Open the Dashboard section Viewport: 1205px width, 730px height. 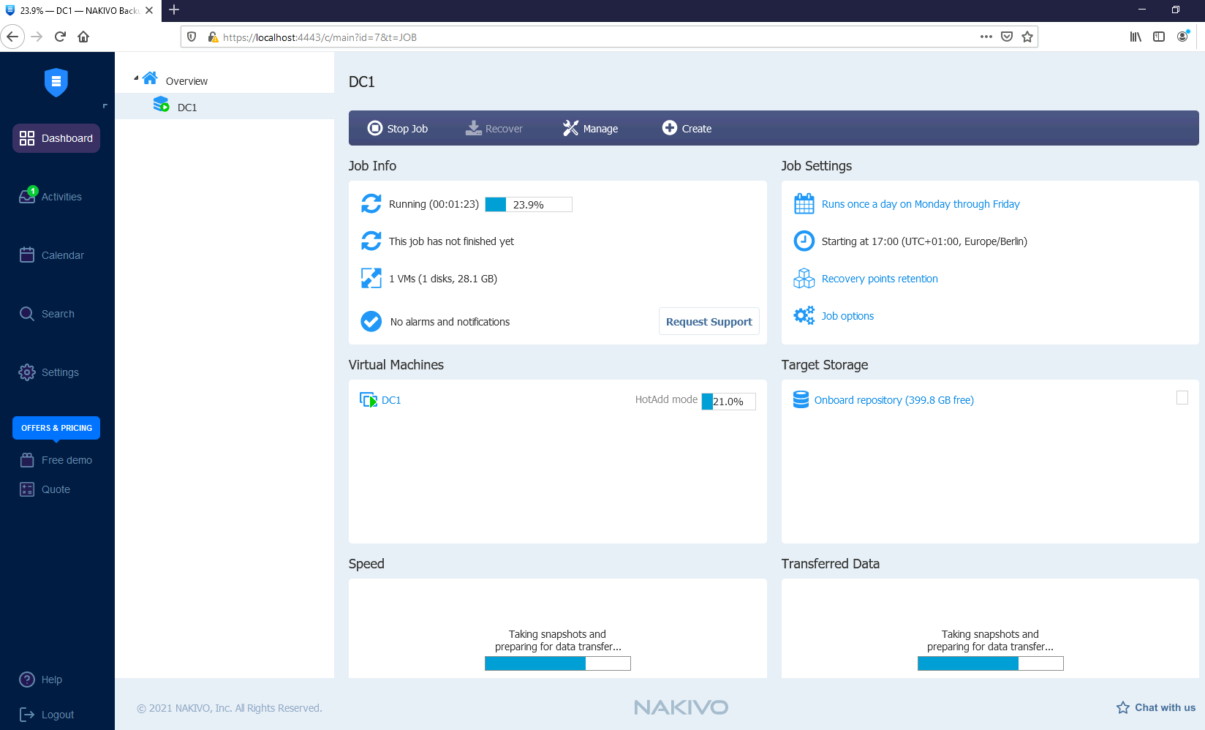tap(56, 138)
